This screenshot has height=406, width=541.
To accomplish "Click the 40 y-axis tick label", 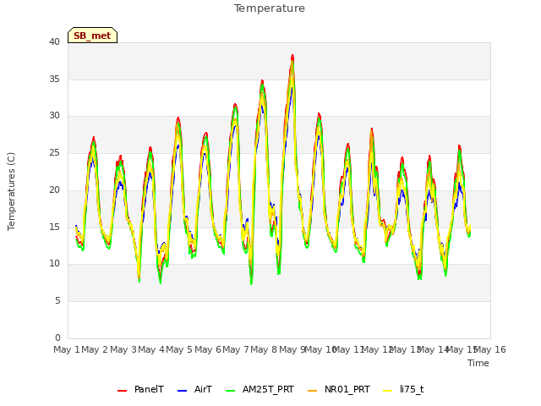I will click(x=54, y=41).
